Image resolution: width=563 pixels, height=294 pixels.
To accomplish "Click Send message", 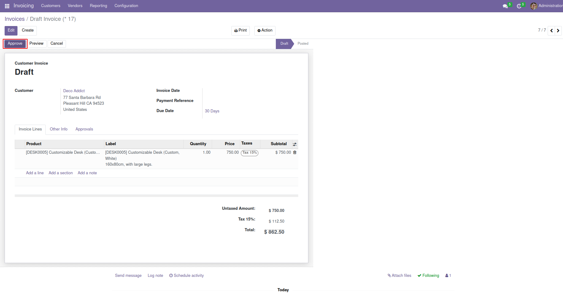I will click(128, 276).
